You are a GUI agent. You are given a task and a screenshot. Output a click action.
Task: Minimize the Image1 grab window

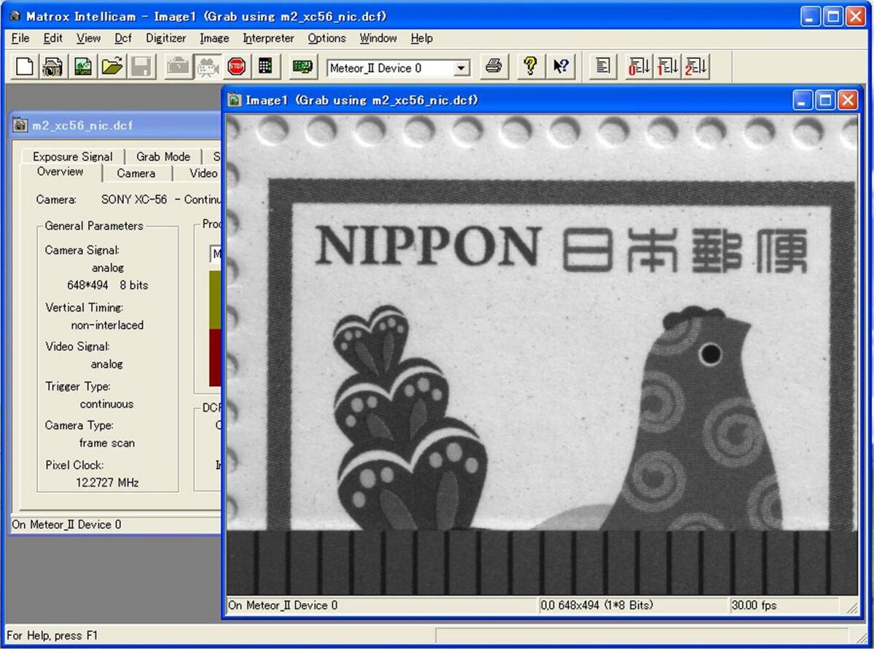(803, 100)
